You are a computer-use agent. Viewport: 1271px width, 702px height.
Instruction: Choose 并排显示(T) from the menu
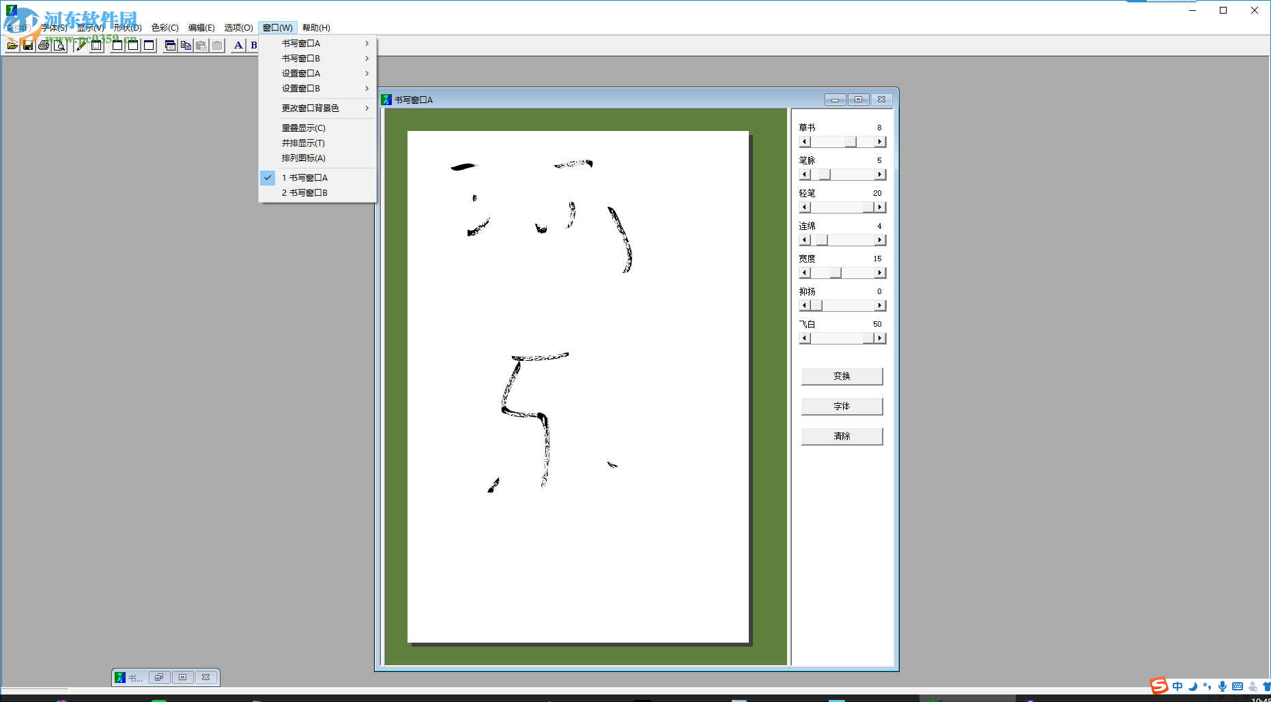tap(318, 143)
